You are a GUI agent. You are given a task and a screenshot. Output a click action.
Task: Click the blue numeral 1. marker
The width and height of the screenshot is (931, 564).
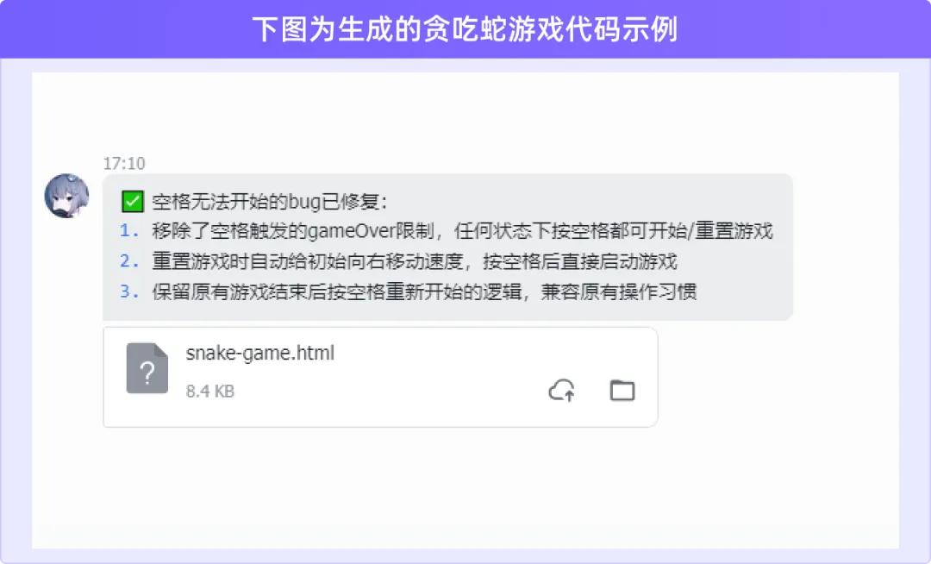pyautogui.click(x=128, y=230)
